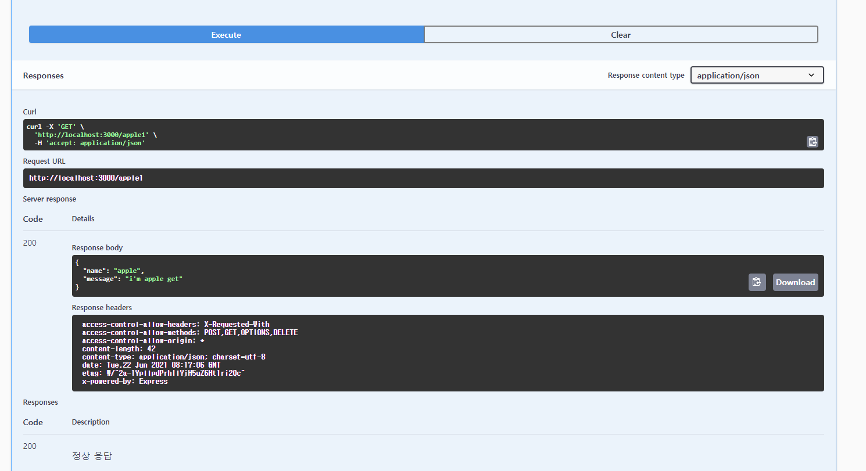
Task: Click the content-type header line
Action: tap(173, 357)
